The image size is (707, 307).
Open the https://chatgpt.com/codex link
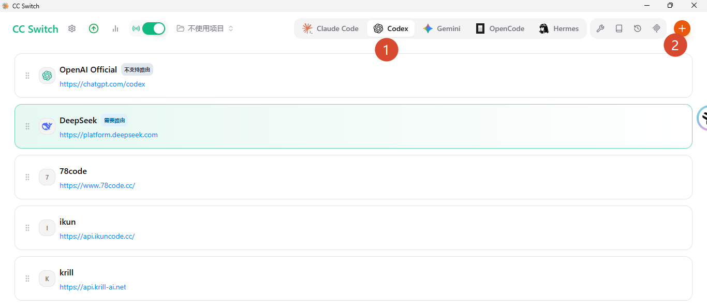point(102,84)
